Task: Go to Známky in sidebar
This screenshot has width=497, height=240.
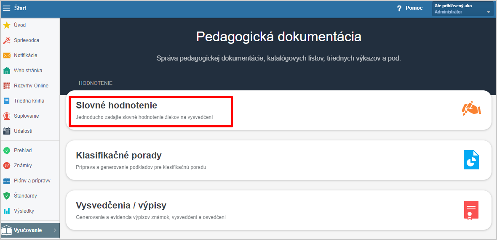Action: (23, 165)
